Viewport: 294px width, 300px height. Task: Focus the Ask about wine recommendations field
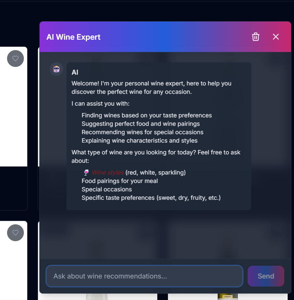point(144,276)
